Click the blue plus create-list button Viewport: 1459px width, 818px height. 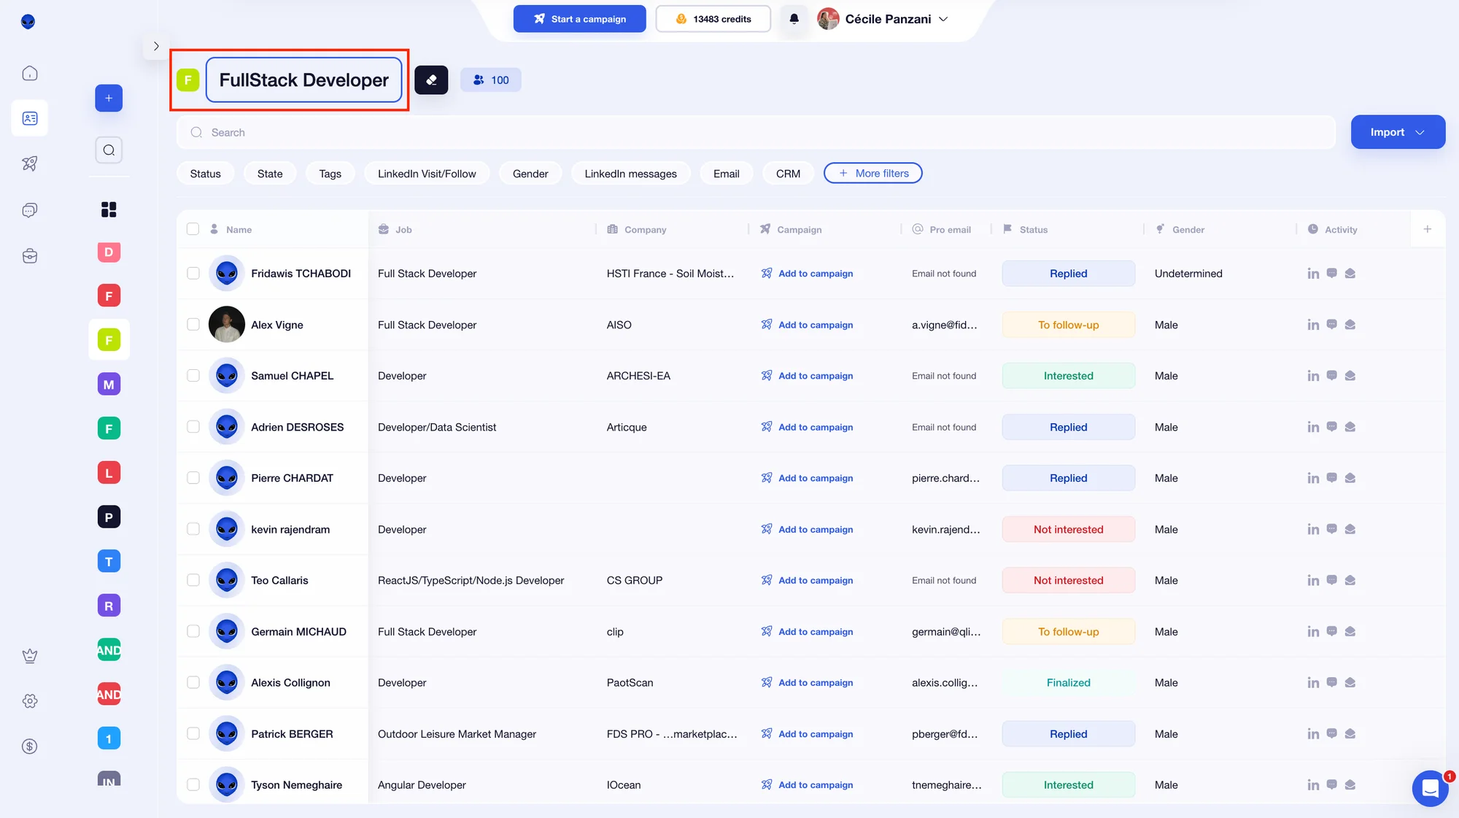[x=109, y=99]
